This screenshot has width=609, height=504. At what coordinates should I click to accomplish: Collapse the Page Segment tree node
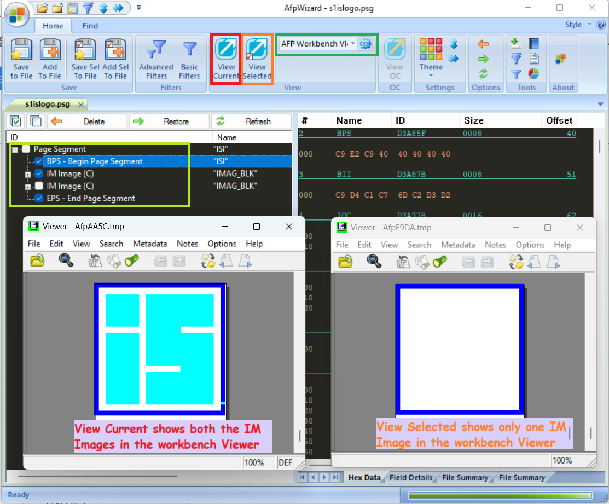(x=15, y=149)
